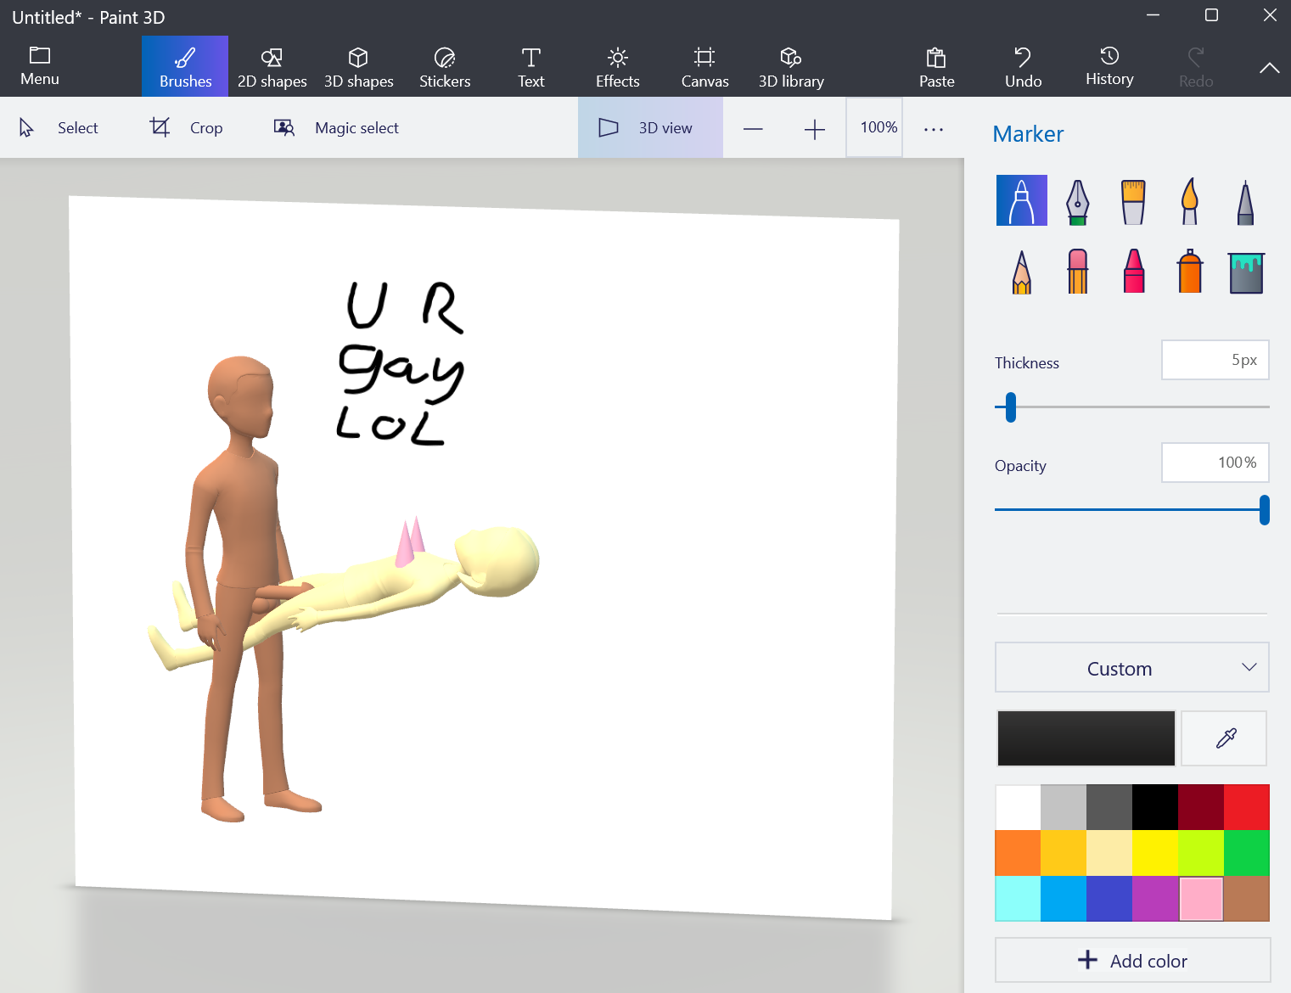Paste from clipboard
This screenshot has height=993, width=1291.
936,67
